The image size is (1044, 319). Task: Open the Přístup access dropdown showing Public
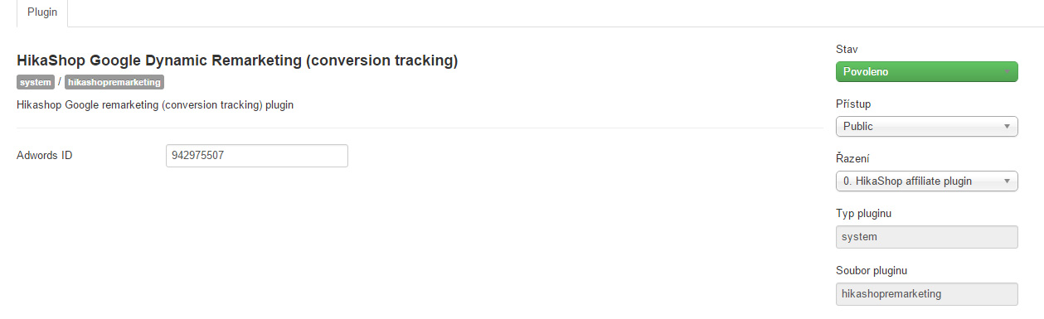click(926, 127)
